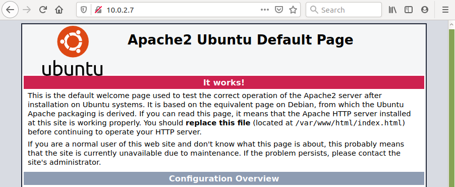Click the Apache2 Ubuntu Default Page heading
The width and height of the screenshot is (455, 187).
[240, 40]
